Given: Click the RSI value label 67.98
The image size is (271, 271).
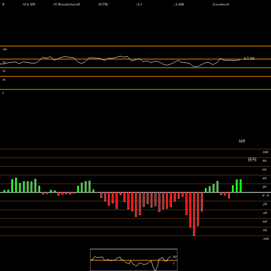Looking at the screenshot, I should [x=249, y=59].
